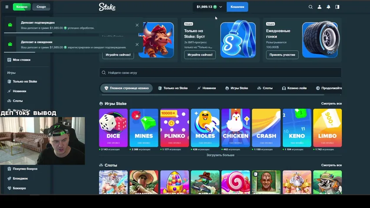Viewport: 370px width, 208px height.
Task: Open the gumball machine slot thumbnail
Action: pos(175,182)
